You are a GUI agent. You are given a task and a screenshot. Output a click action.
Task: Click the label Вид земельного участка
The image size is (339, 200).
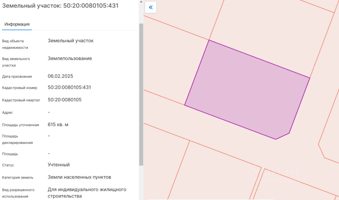(x=16, y=62)
